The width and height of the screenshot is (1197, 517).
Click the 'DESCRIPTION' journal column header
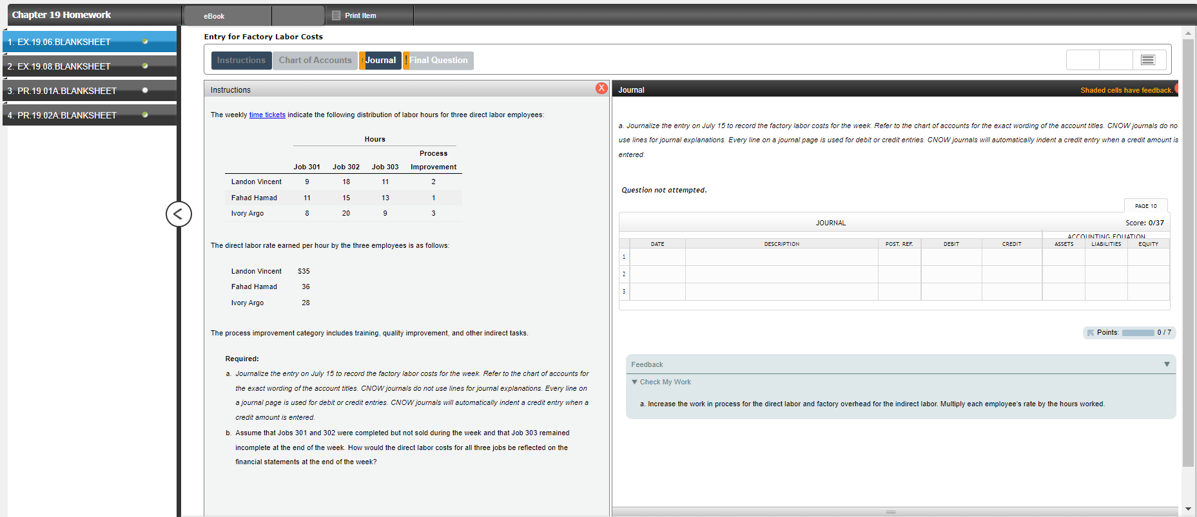click(782, 244)
